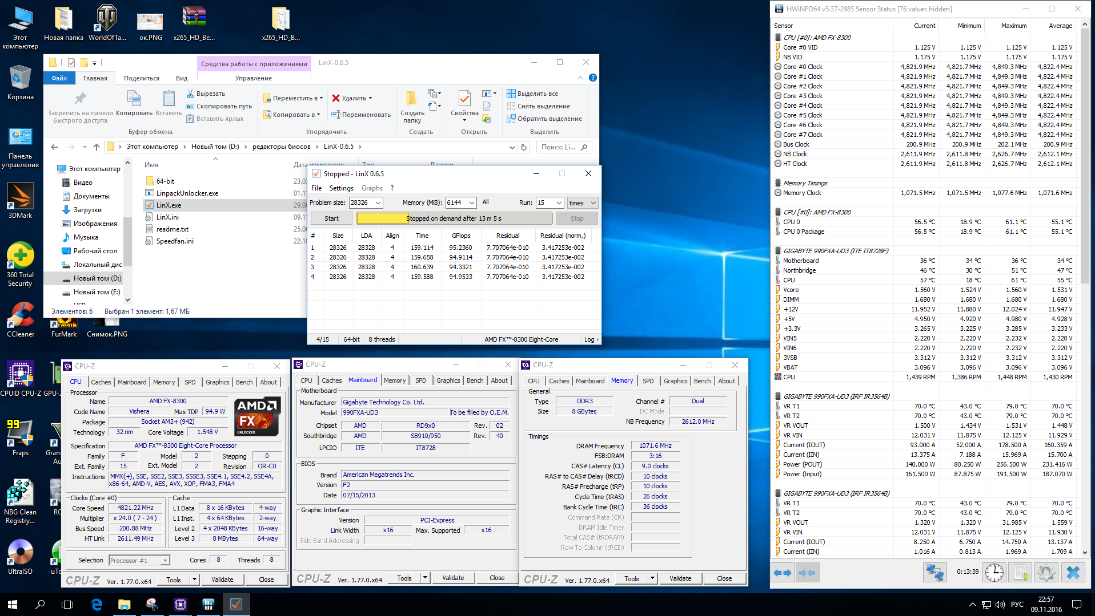1095x616 pixels.
Task: Click HWiNFO expand columns arrows icon
Action: 783,572
